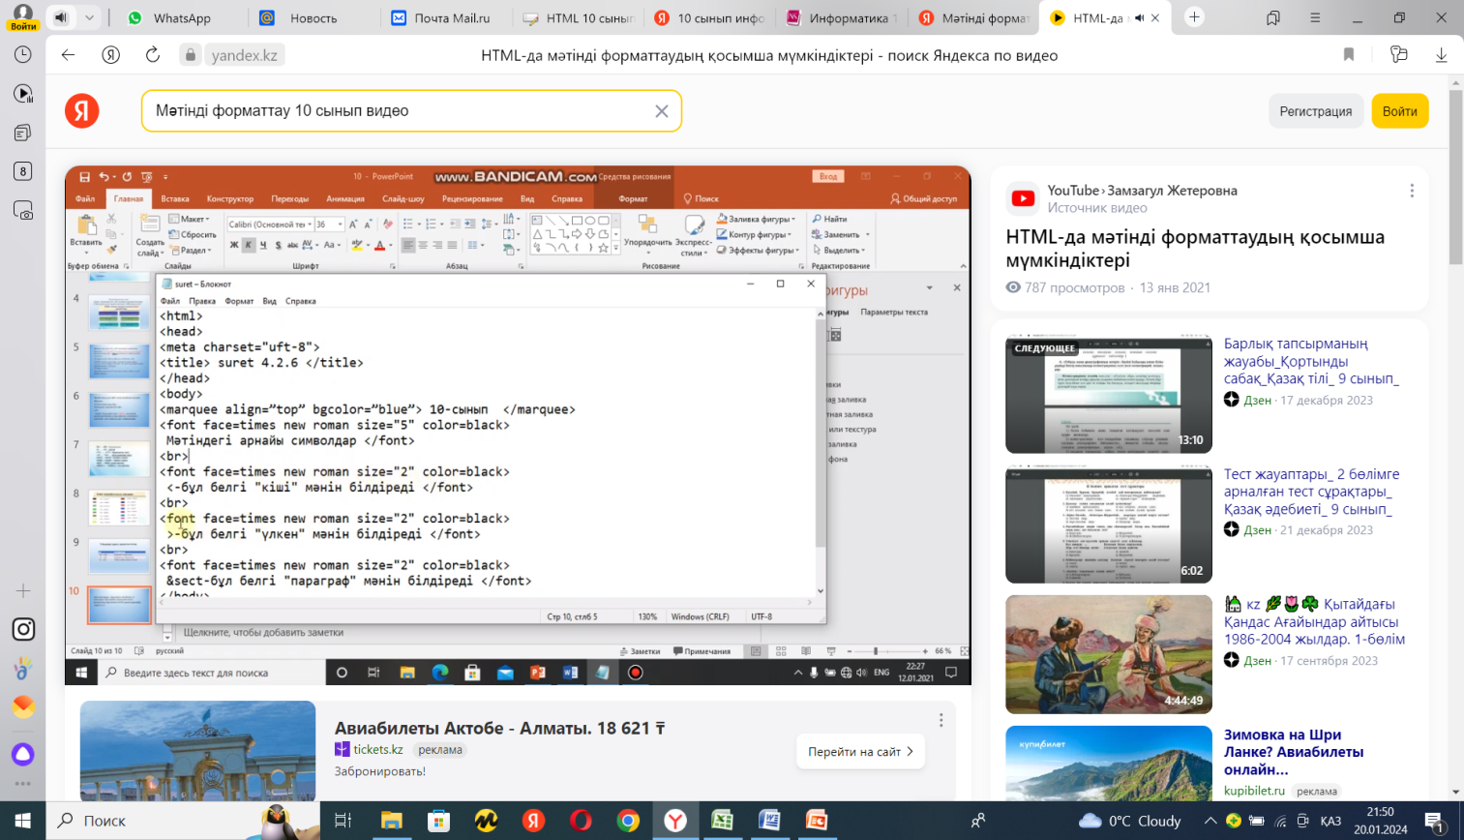Open the browser main menu
Image resolution: width=1464 pixels, height=840 pixels.
(1315, 17)
